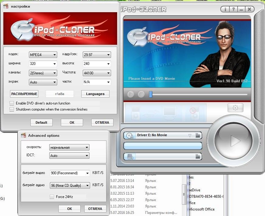Image resolution: width=265 pixels, height=216 pixels.
Task: Open the битрейт видео 900 (Recommend) dropdown
Action: coord(70,173)
